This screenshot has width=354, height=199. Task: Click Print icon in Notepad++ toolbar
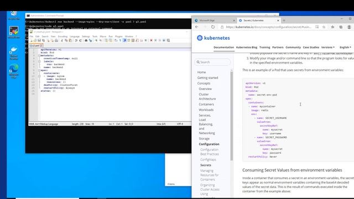[x=56, y=40]
